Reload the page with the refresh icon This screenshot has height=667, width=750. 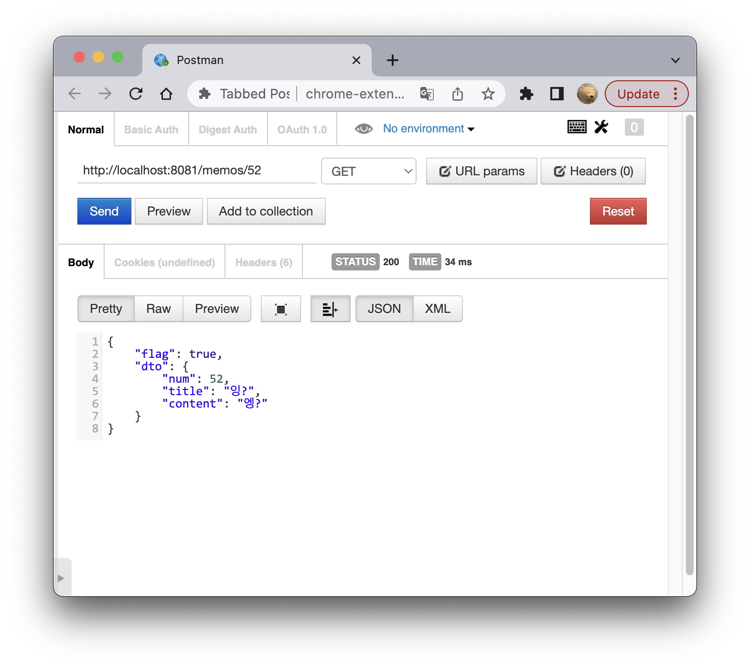tap(136, 94)
